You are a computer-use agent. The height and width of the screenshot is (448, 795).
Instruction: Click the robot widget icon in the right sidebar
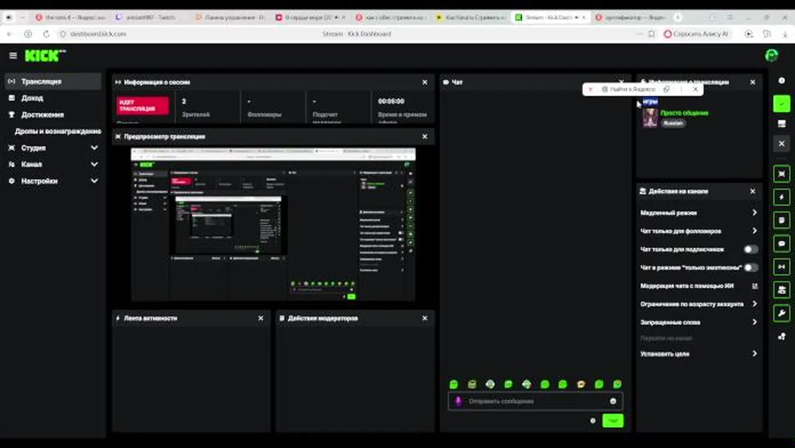point(782,290)
